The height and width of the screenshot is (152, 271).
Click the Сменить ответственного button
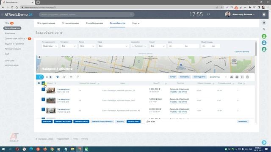pyautogui.click(x=102, y=122)
